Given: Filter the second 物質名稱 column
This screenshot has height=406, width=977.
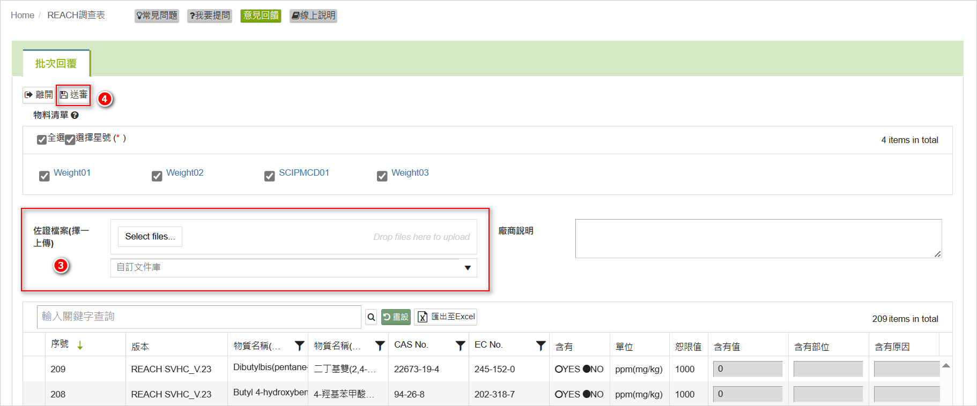Looking at the screenshot, I should pos(380,346).
